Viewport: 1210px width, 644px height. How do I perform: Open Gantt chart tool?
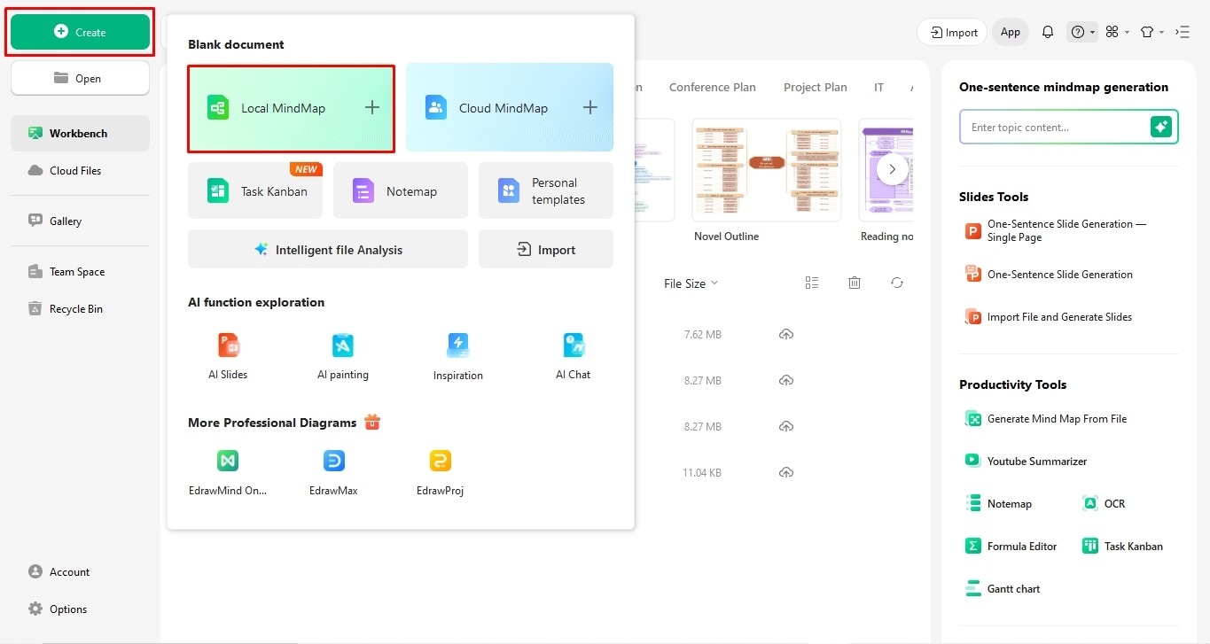pyautogui.click(x=1003, y=588)
